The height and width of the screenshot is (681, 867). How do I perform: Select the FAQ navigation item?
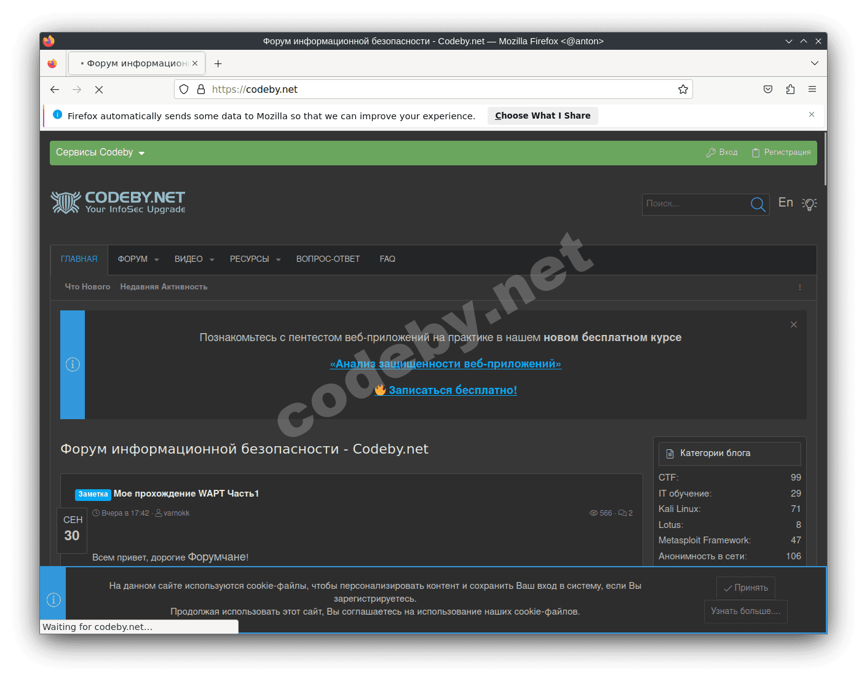pyautogui.click(x=387, y=259)
